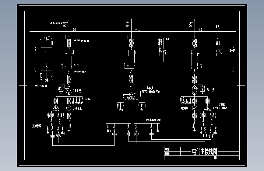Click the three-winding transformer below the 1#主变 bus
This screenshot has height=171, width=264.
tap(56, 108)
